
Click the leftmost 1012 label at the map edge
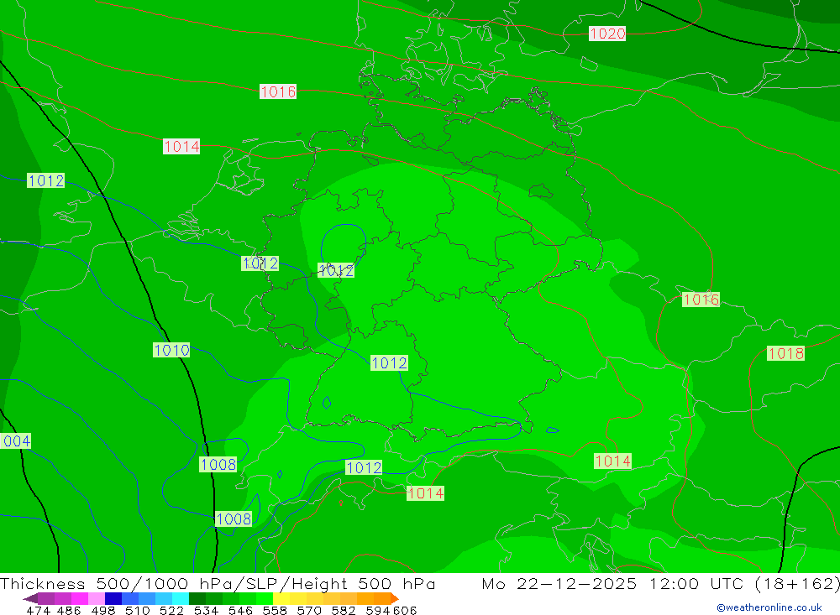click(46, 180)
